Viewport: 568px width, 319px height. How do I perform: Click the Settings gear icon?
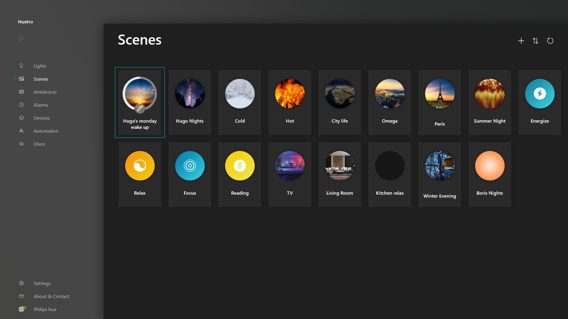click(21, 283)
